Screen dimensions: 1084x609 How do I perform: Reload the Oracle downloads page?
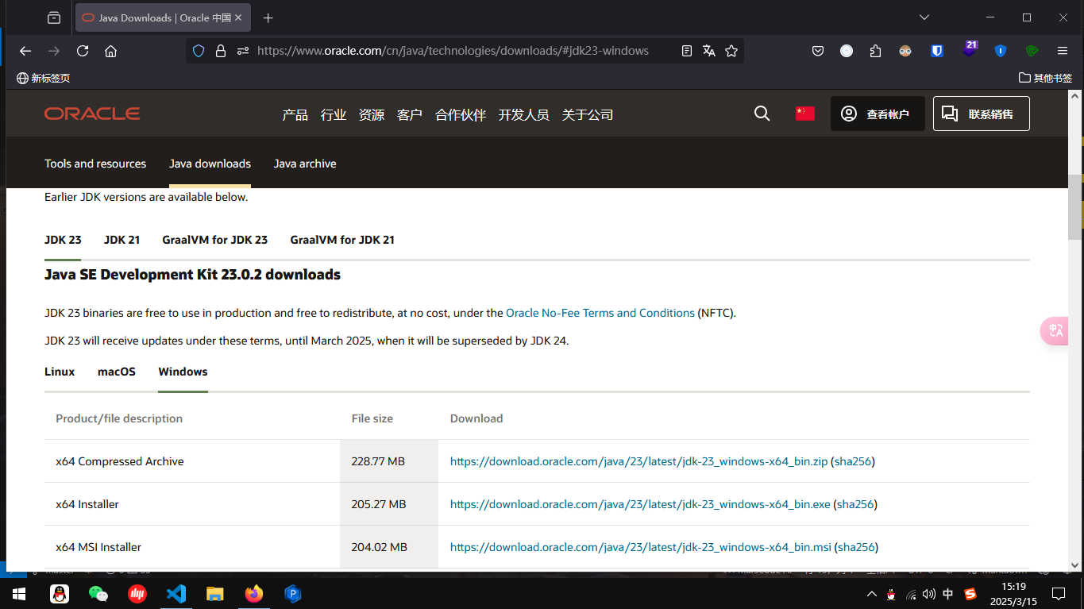83,51
